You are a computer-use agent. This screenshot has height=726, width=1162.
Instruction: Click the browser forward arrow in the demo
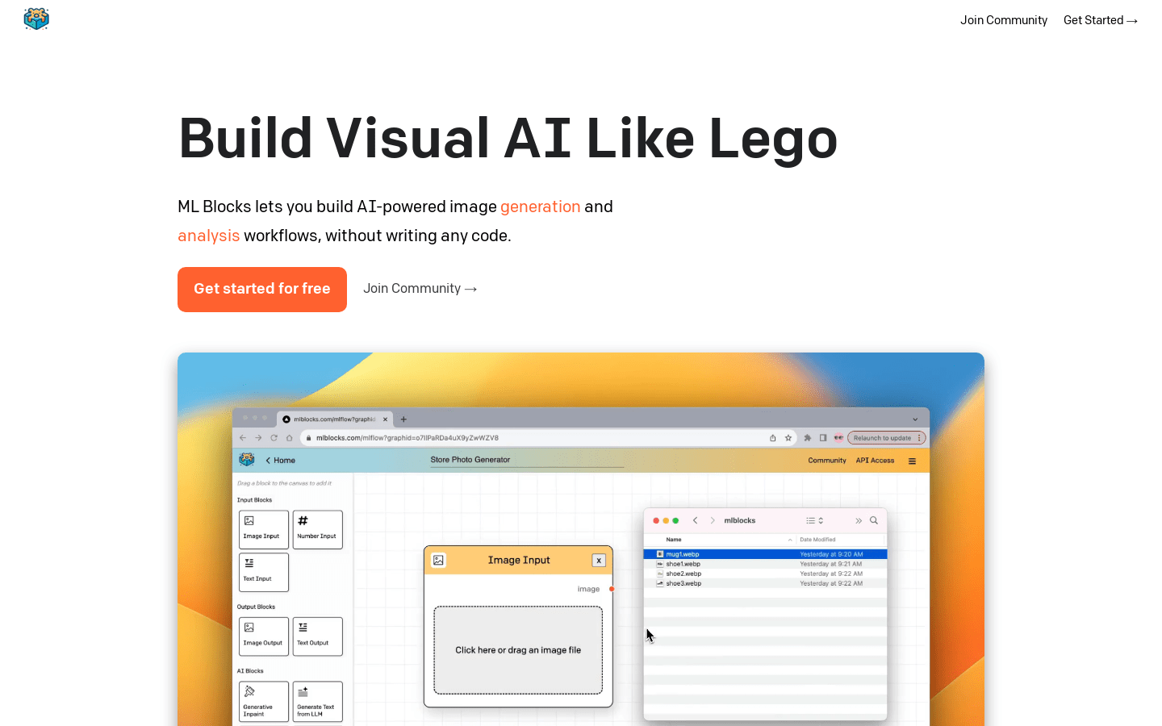click(258, 438)
